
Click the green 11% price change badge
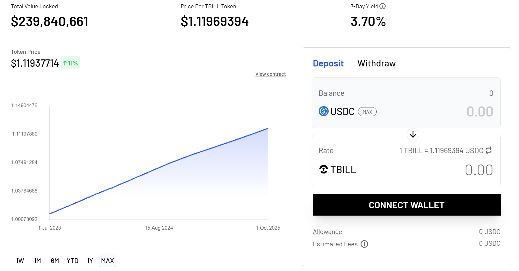70,63
